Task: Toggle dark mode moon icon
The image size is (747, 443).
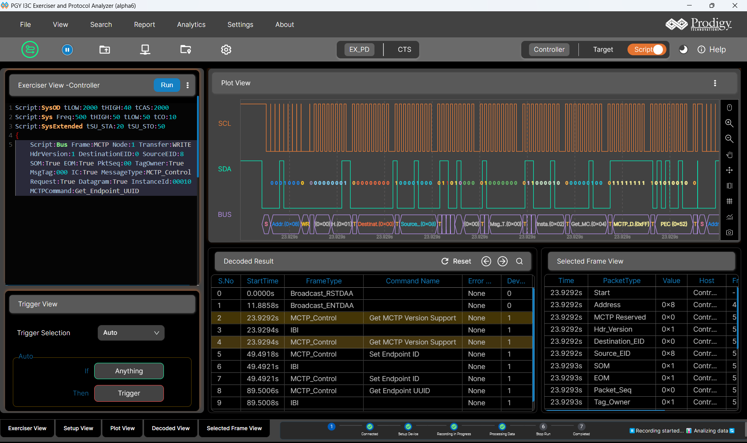Action: coord(683,49)
